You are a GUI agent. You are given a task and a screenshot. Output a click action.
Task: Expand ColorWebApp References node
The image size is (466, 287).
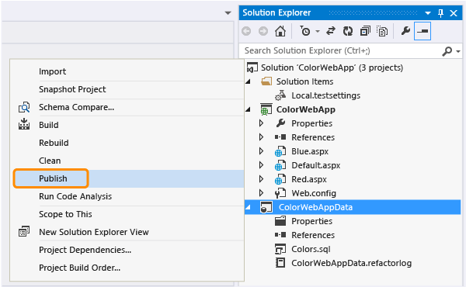tap(262, 137)
